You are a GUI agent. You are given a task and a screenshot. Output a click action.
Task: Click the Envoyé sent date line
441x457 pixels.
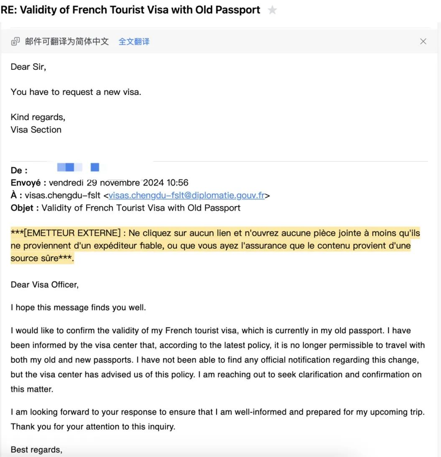tap(99, 183)
